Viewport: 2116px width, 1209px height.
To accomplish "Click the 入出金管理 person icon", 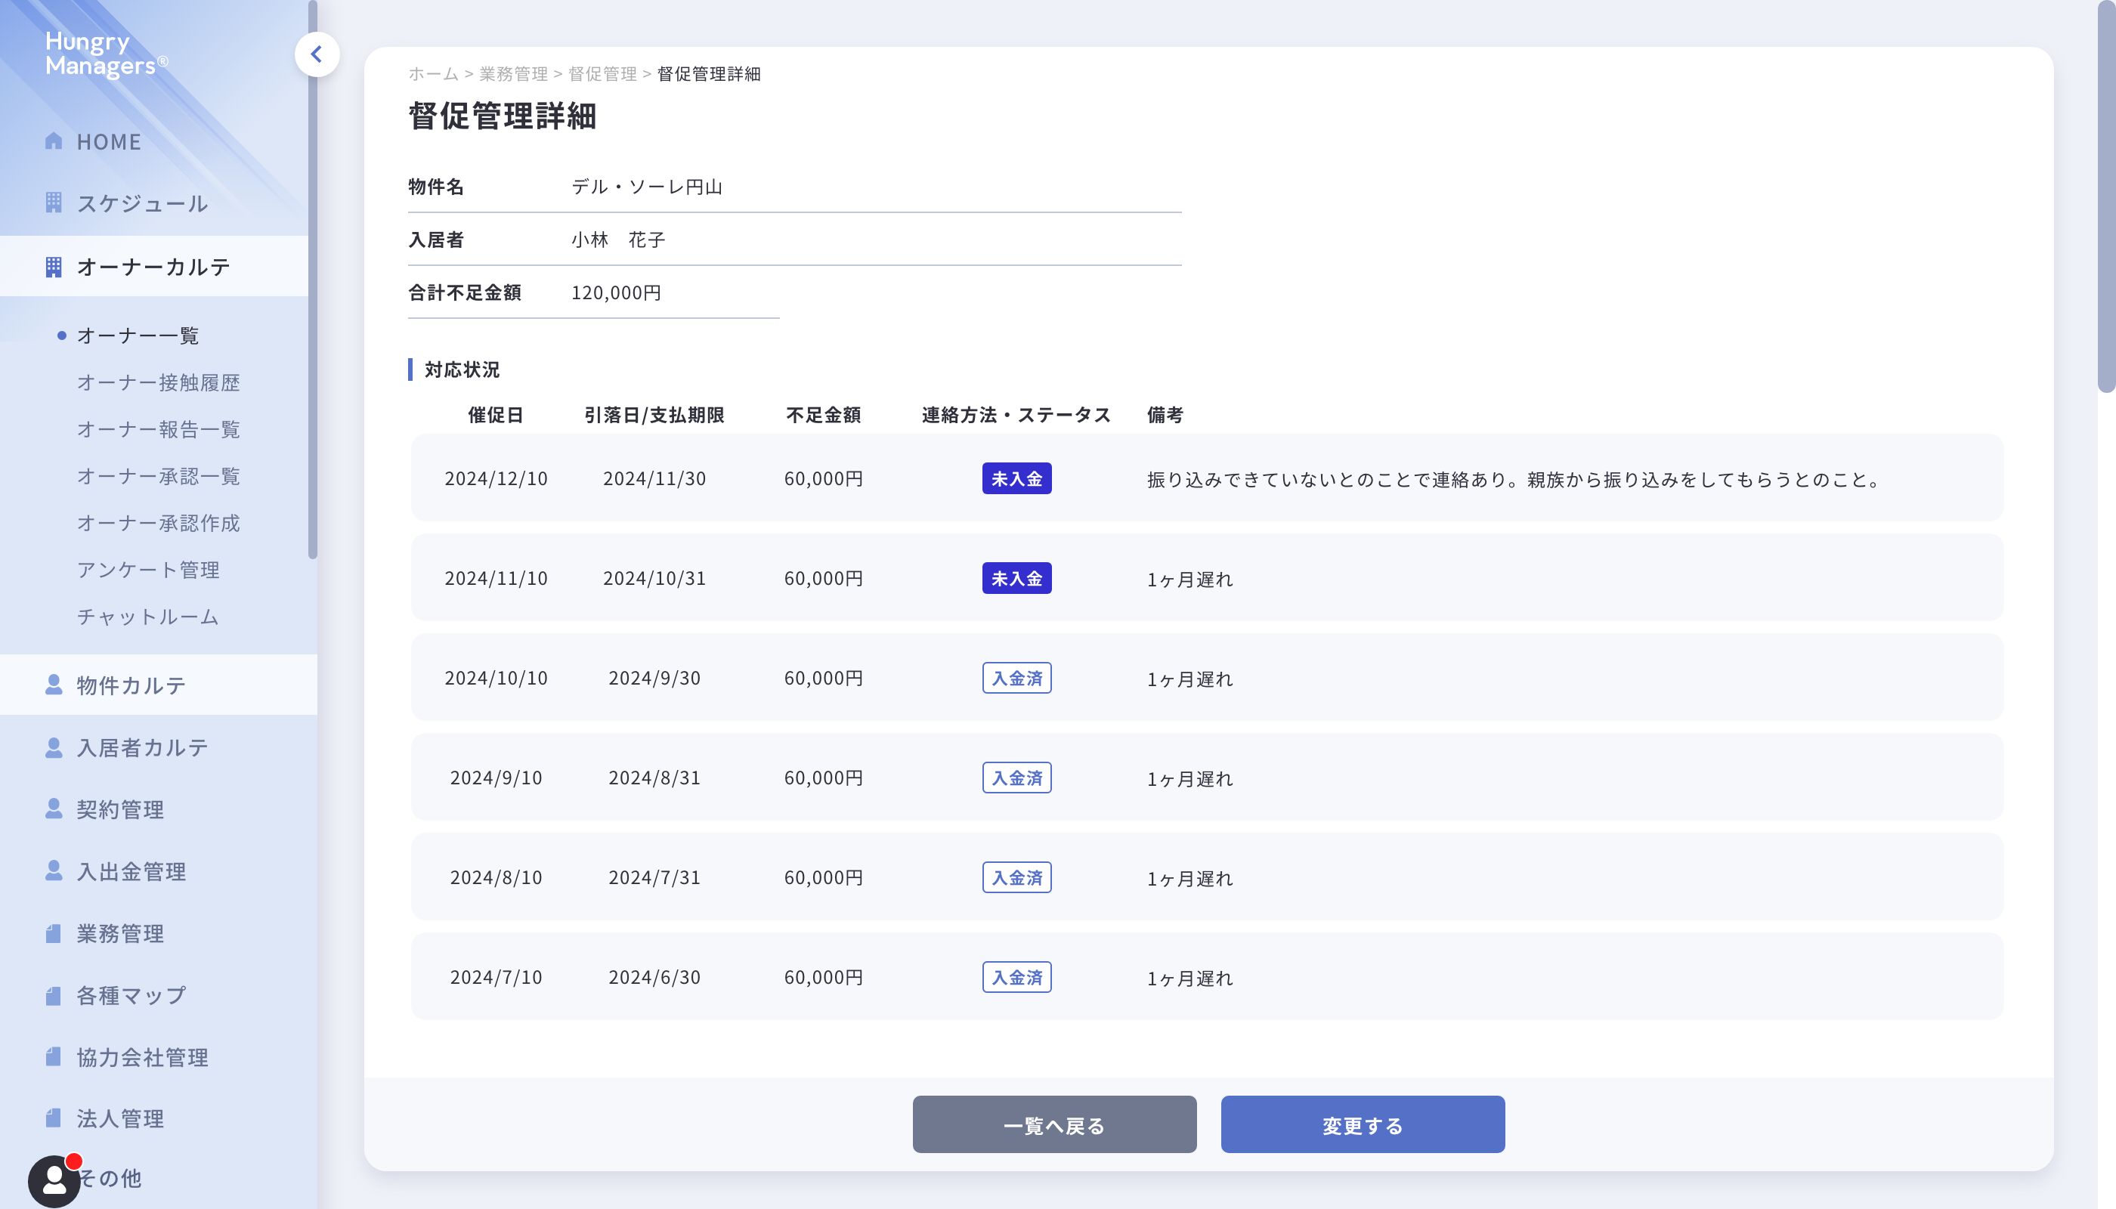I will coord(54,870).
